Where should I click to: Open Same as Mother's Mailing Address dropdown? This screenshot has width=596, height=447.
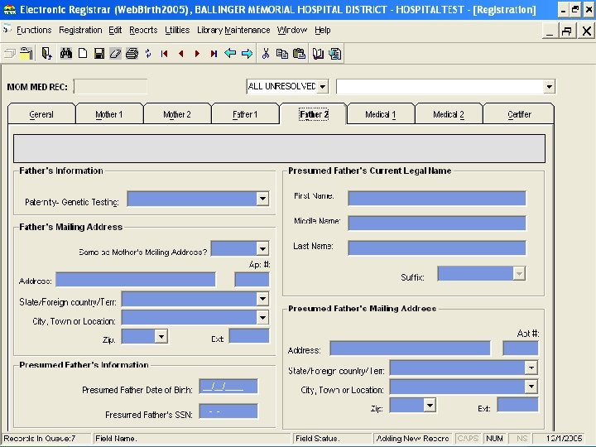click(262, 249)
